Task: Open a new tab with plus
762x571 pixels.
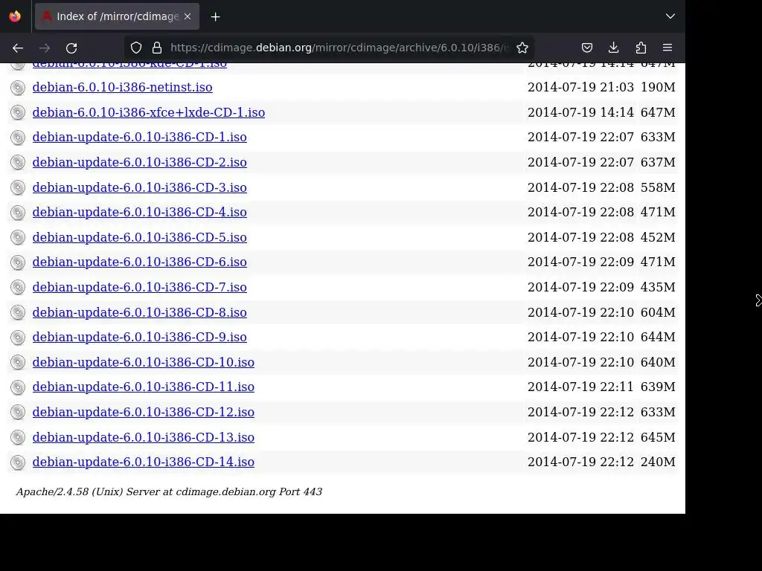Action: 215,16
